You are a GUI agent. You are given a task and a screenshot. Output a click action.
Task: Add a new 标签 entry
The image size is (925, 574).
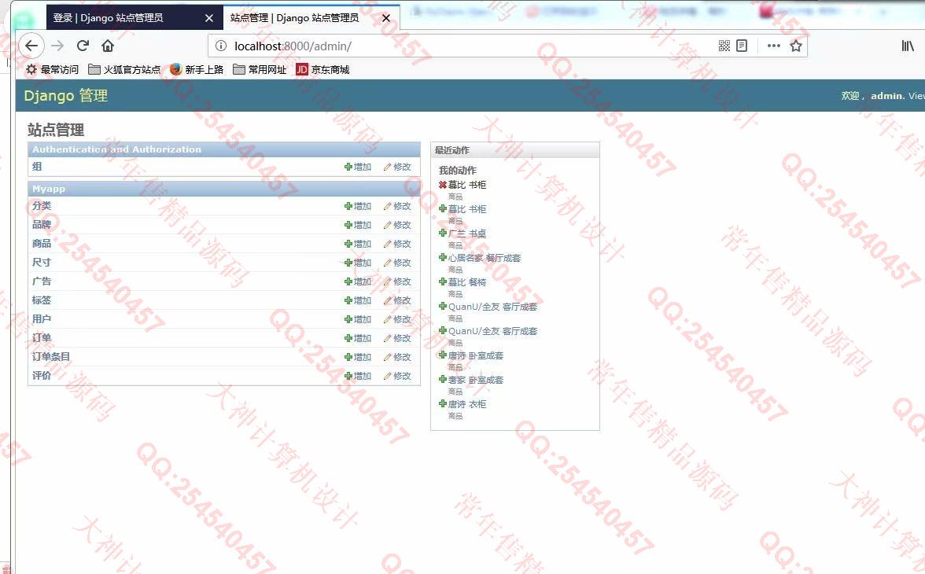click(x=357, y=300)
